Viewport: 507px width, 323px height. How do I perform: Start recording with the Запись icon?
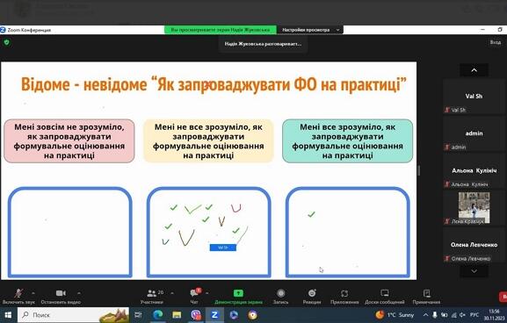pyautogui.click(x=280, y=293)
